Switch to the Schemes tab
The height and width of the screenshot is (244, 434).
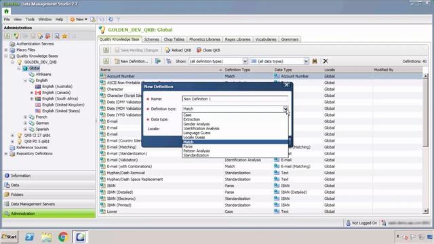pyautogui.click(x=152, y=39)
